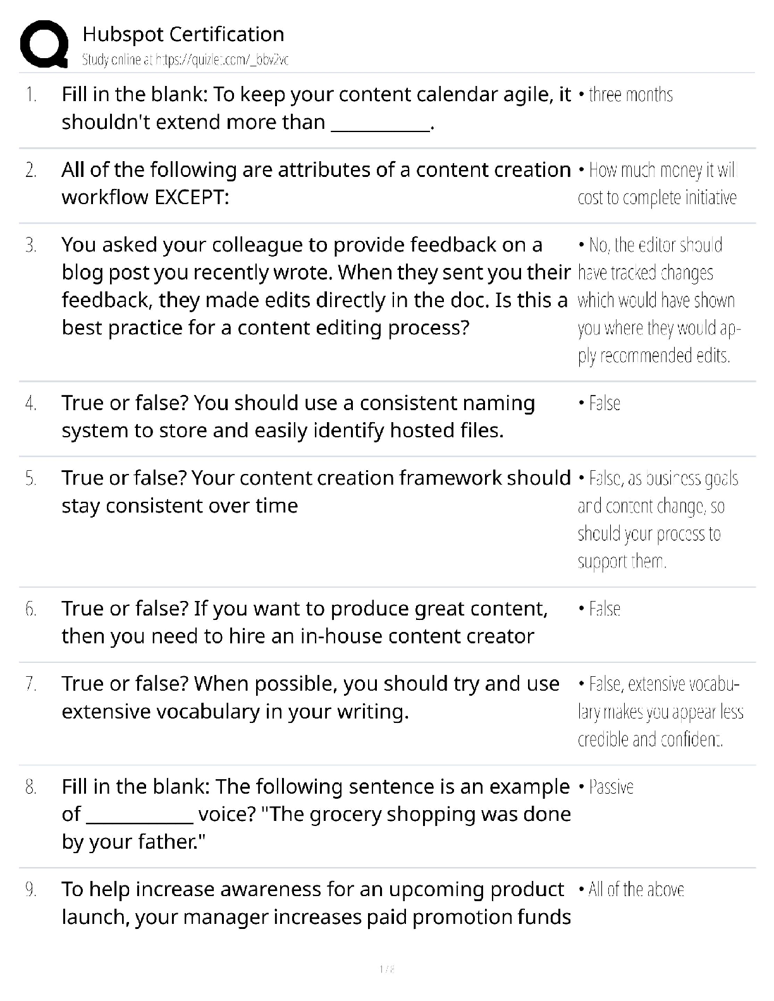Viewport: 774px width, 1001px height.
Task: Select question 7 about extensive vocabulary
Action: click(x=310, y=698)
